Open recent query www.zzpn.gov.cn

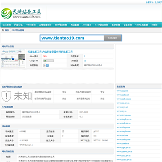[x=124, y=148]
